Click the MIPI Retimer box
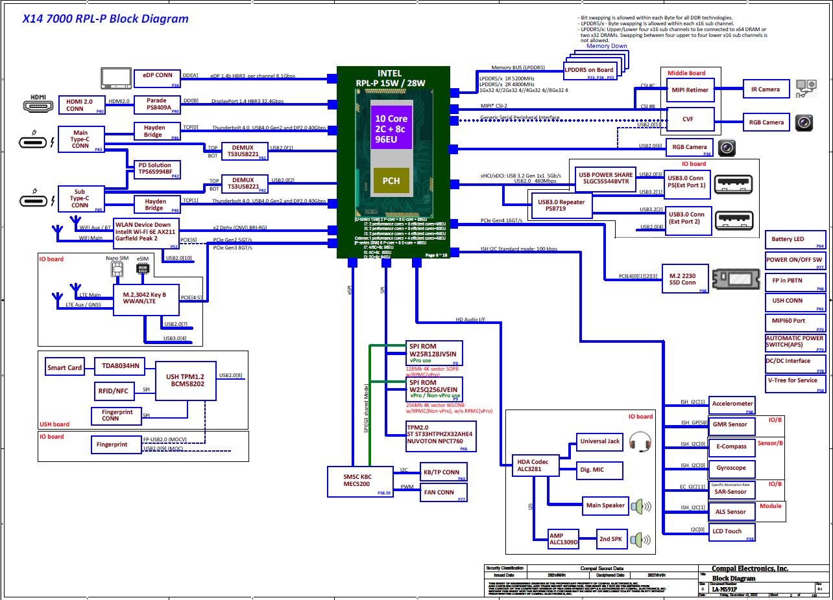833x600 pixels. (691, 89)
